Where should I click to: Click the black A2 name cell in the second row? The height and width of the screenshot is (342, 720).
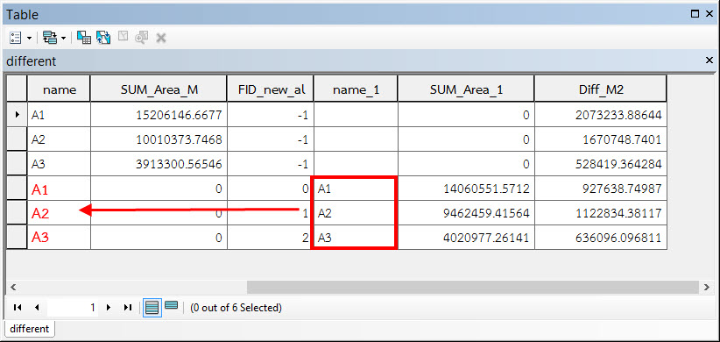coord(59,139)
